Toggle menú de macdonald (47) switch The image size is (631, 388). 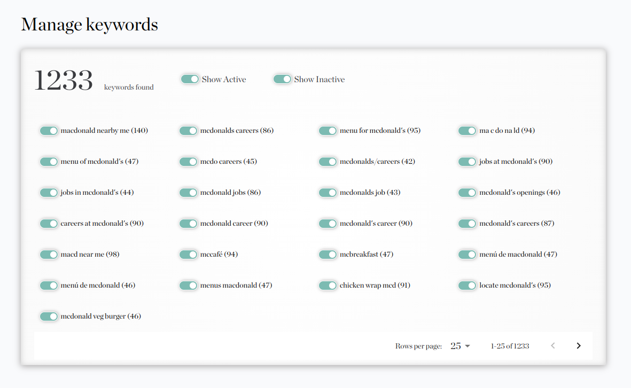pos(467,255)
